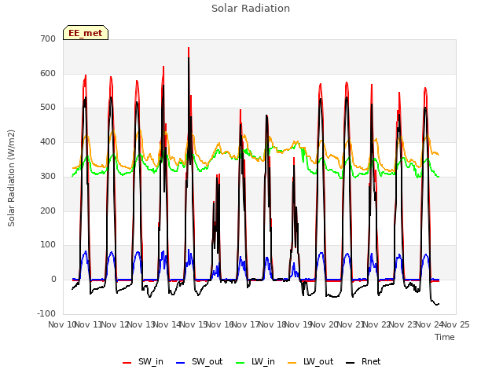Toggle the LW_out legend item
The height and width of the screenshot is (377, 503).
click(310, 361)
